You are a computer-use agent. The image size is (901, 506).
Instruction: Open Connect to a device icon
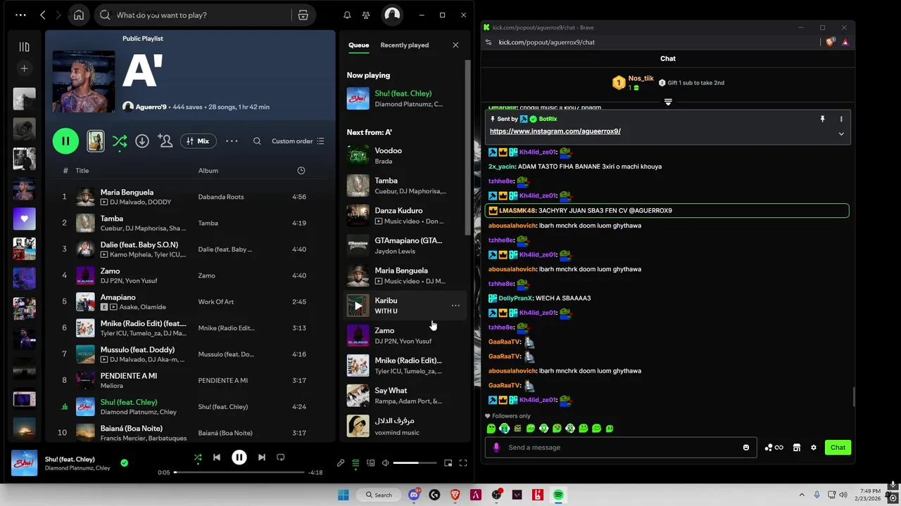click(371, 463)
